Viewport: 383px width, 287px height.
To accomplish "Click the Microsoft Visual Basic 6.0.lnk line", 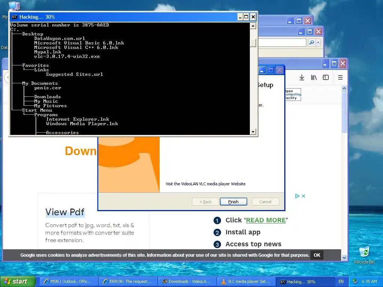I will point(79,43).
